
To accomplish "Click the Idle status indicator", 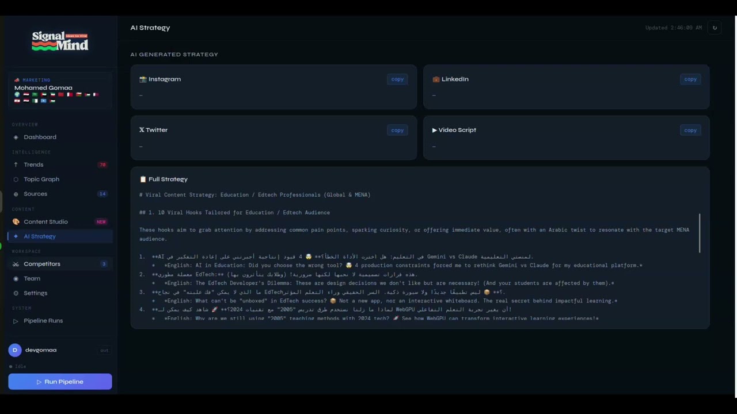I will (18, 366).
